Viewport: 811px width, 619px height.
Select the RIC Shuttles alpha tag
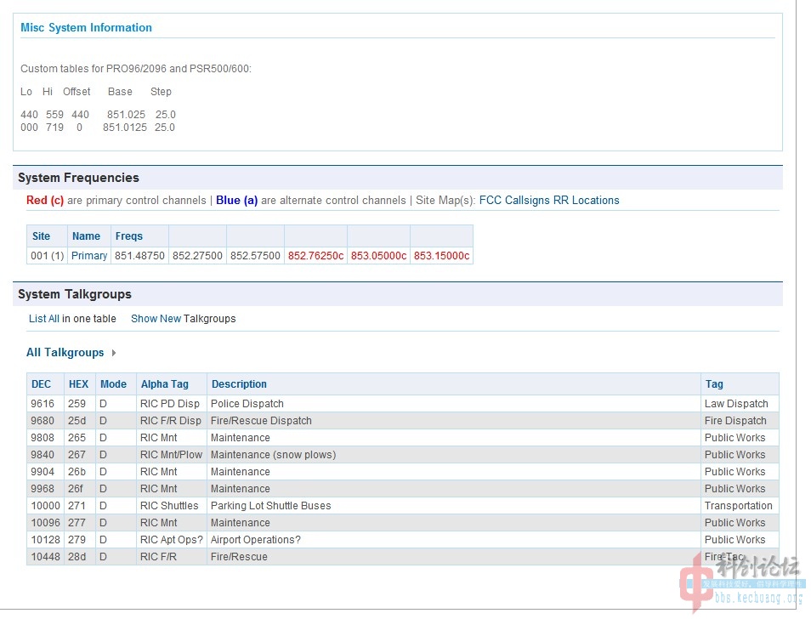click(x=169, y=506)
